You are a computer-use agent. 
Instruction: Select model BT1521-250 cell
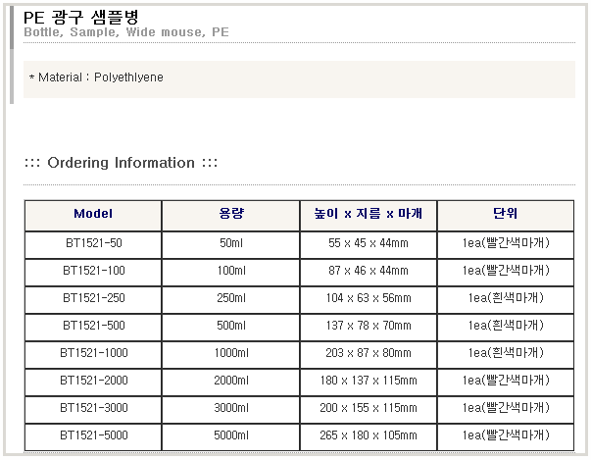click(93, 297)
